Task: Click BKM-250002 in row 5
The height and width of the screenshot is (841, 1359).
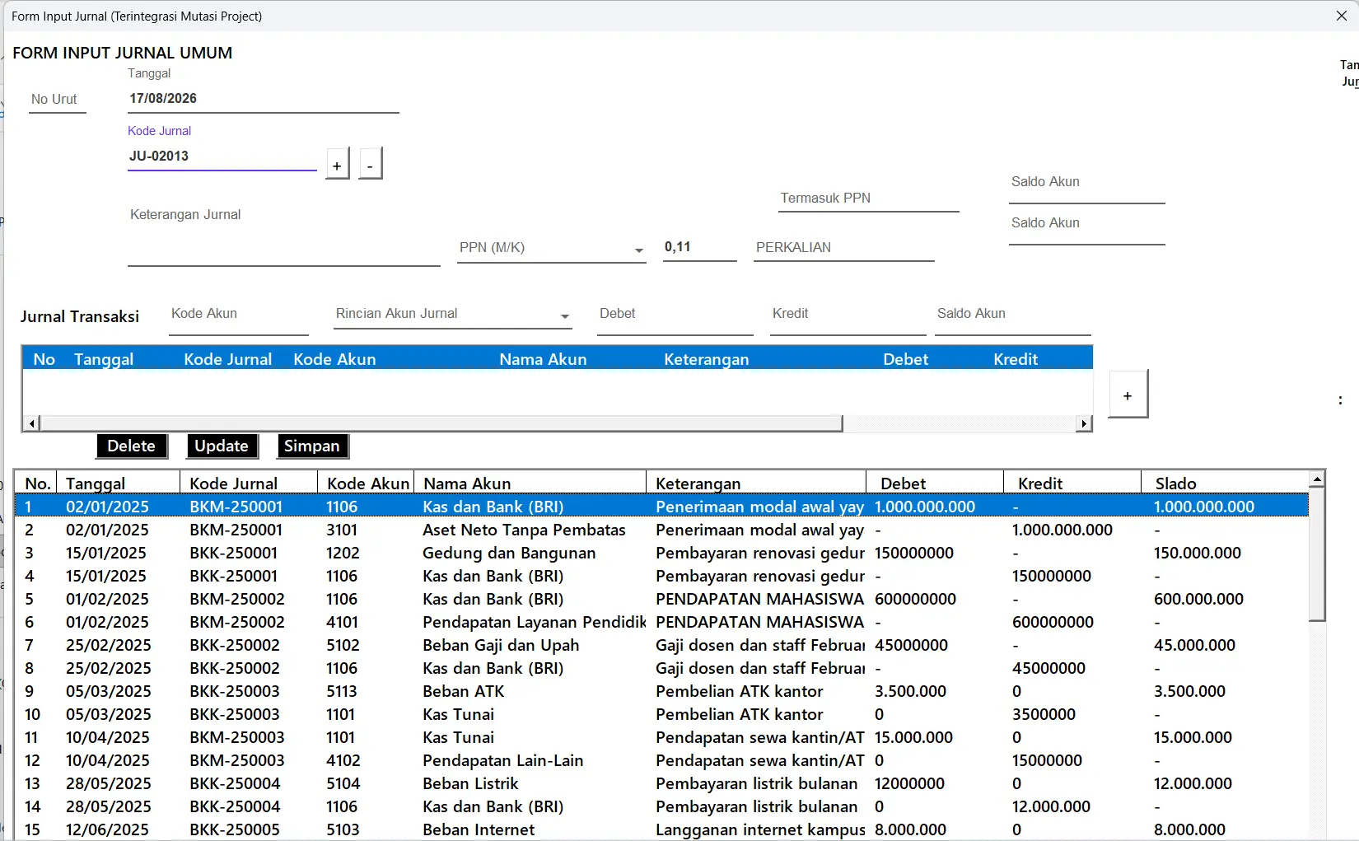Action: click(237, 599)
